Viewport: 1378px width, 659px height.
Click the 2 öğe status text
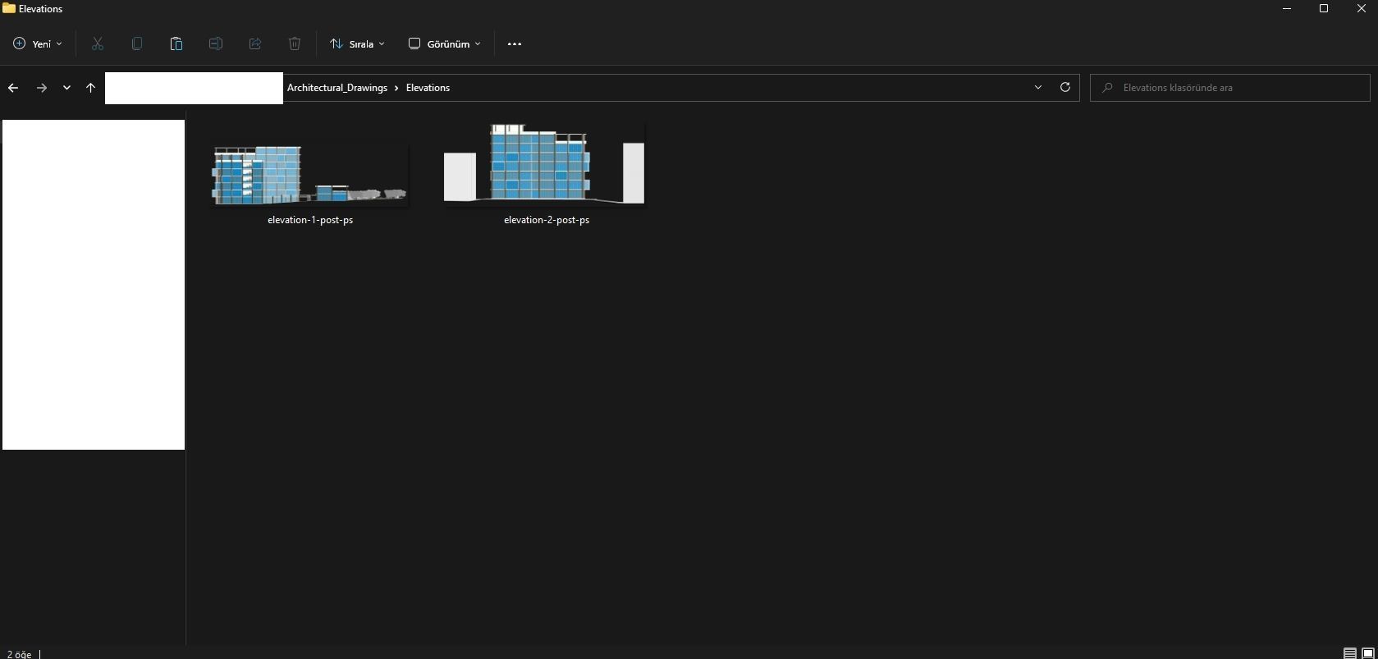pos(19,654)
